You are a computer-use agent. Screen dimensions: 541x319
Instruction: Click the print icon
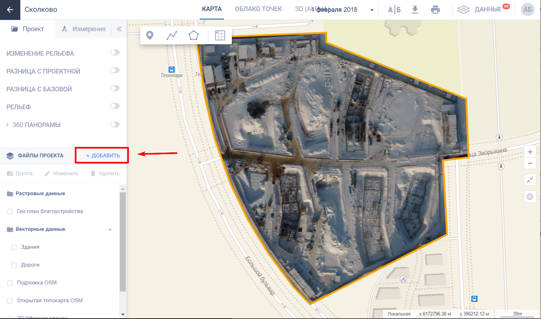435,10
